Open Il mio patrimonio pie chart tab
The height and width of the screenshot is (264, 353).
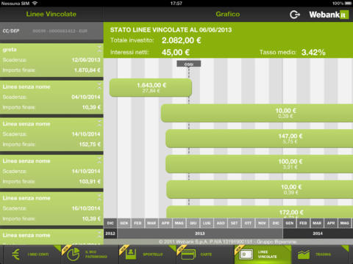click(x=90, y=254)
